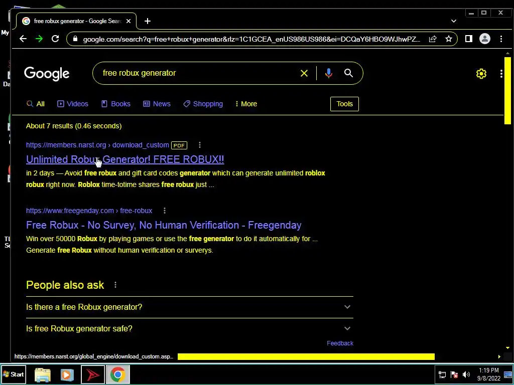Expand Is there a free Robux generator?

pyautogui.click(x=189, y=307)
